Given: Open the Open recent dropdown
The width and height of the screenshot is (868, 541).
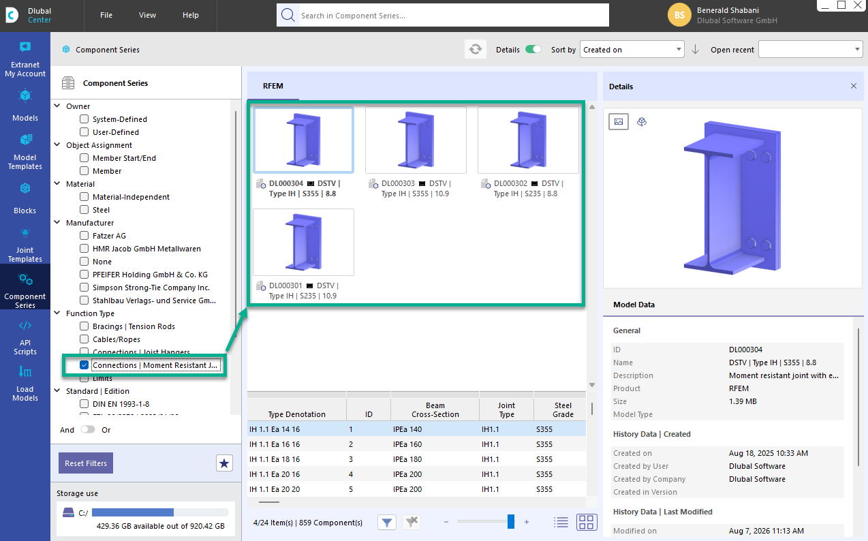Looking at the screenshot, I should [811, 50].
